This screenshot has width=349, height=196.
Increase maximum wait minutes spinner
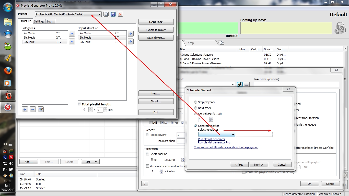point(161,170)
